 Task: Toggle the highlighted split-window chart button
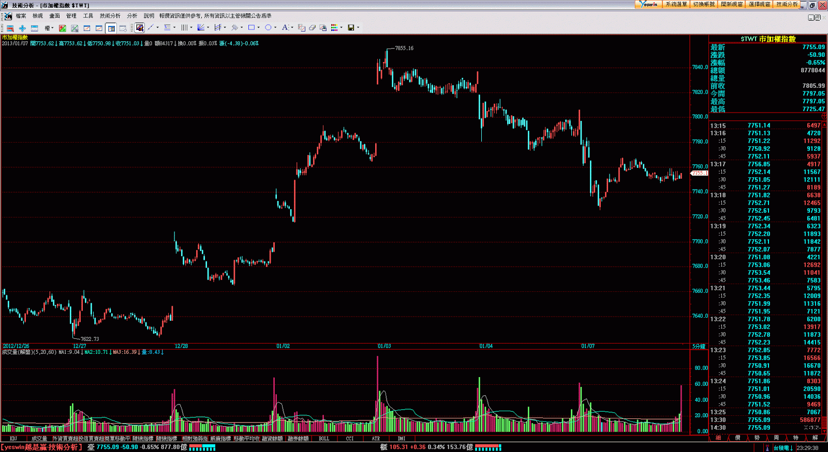[111, 28]
